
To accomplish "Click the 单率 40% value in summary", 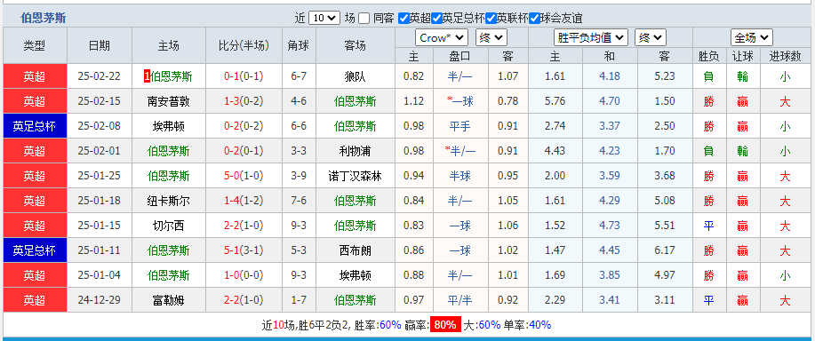I will tap(540, 325).
